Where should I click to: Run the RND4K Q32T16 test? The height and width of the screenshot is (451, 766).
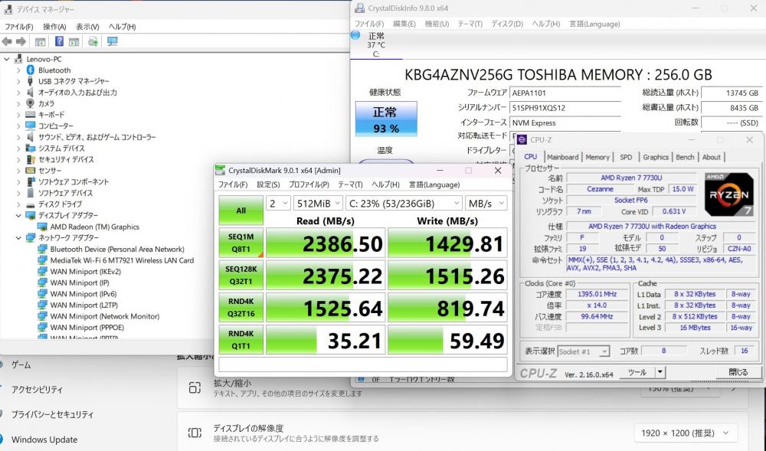click(x=241, y=307)
